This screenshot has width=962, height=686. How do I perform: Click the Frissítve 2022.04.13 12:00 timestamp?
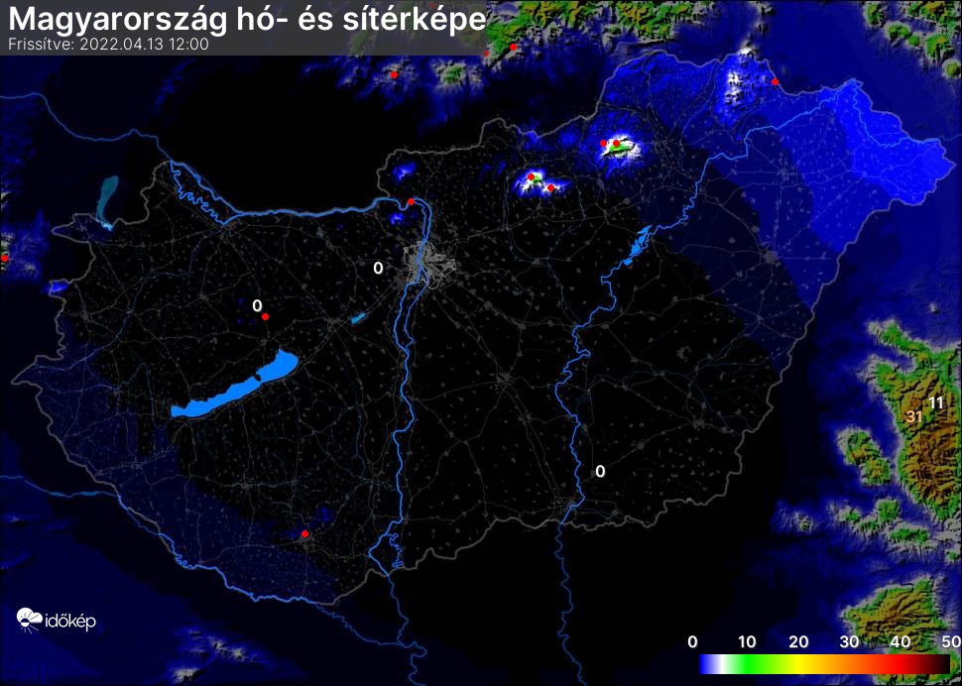tap(107, 45)
